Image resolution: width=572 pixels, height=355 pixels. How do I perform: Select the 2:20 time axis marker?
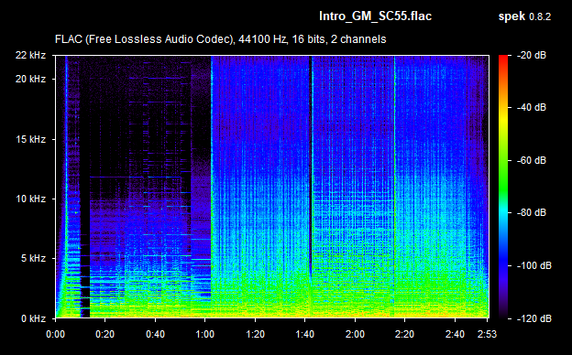coord(404,334)
